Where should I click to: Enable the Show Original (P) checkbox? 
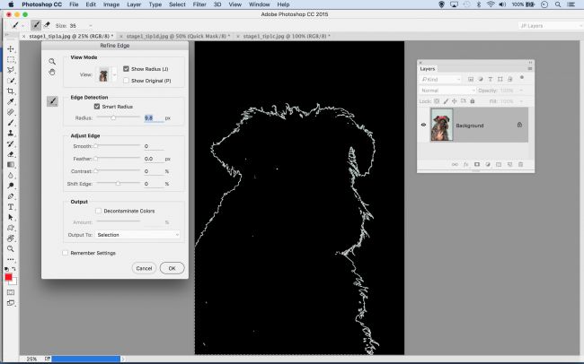tap(126, 80)
